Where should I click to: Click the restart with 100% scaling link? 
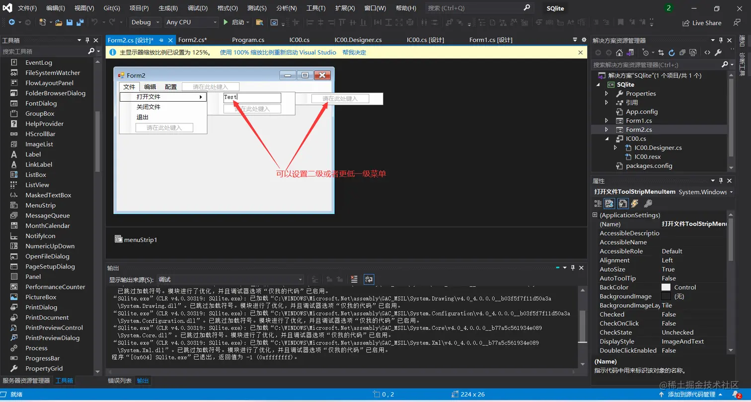[x=278, y=53]
